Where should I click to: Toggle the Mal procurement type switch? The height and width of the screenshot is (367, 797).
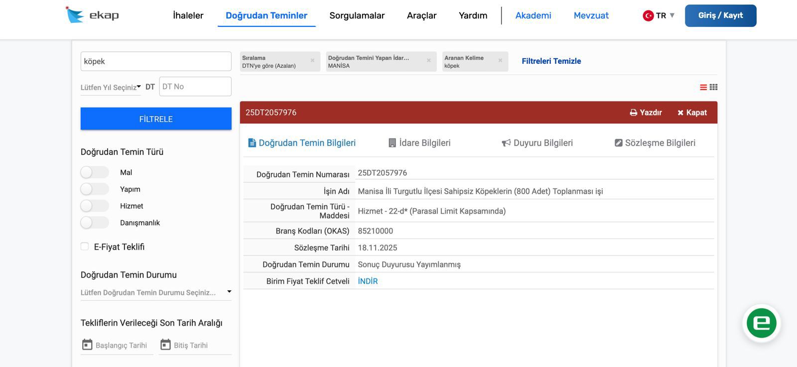(94, 172)
